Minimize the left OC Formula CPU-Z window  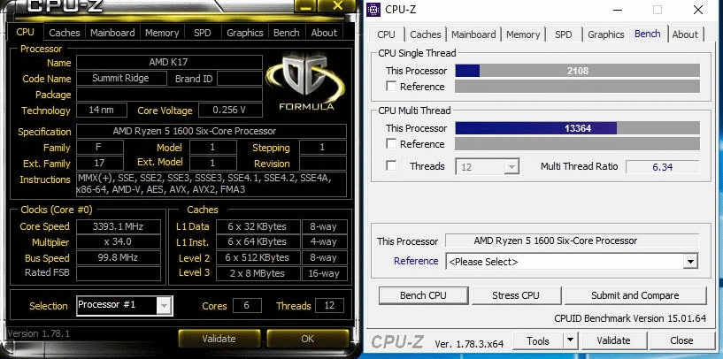304,5
